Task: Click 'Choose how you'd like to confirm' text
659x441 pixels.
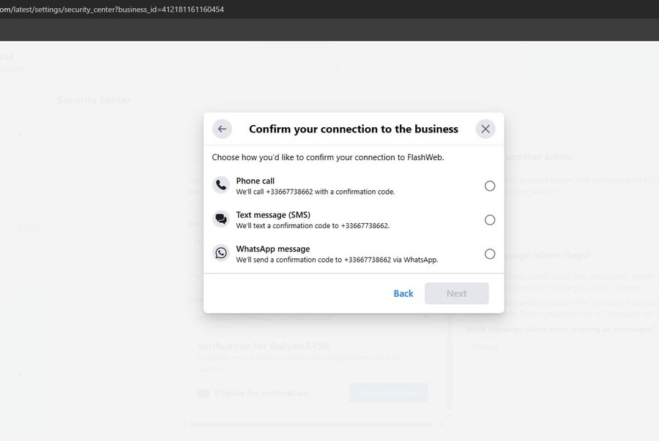Action: pos(328,157)
